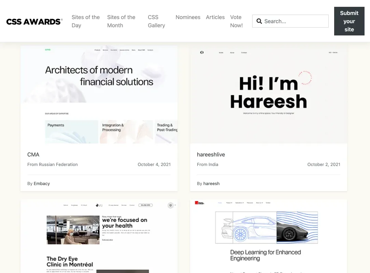Click the CMA title link

[x=33, y=154]
